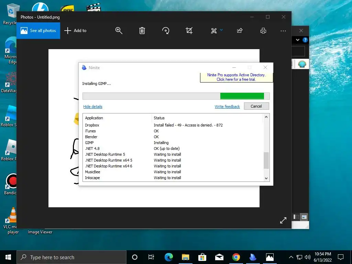
Task: Click the Delete trash icon in Photos
Action: (x=142, y=31)
